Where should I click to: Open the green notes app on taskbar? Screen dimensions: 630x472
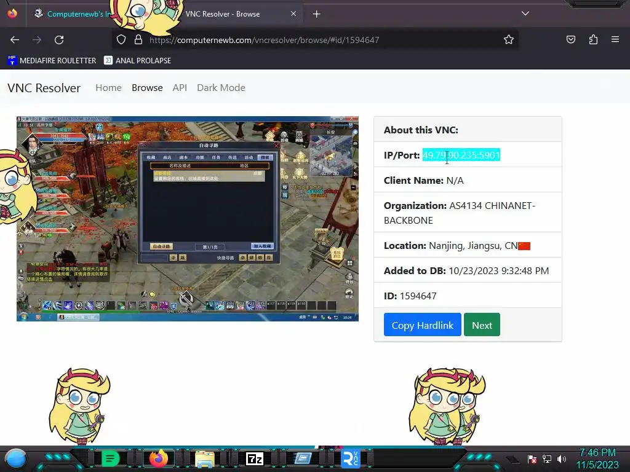pyautogui.click(x=110, y=458)
